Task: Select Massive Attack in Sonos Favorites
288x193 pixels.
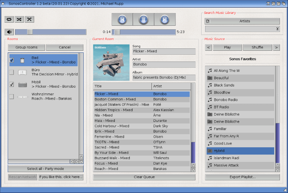Action: point(240,165)
